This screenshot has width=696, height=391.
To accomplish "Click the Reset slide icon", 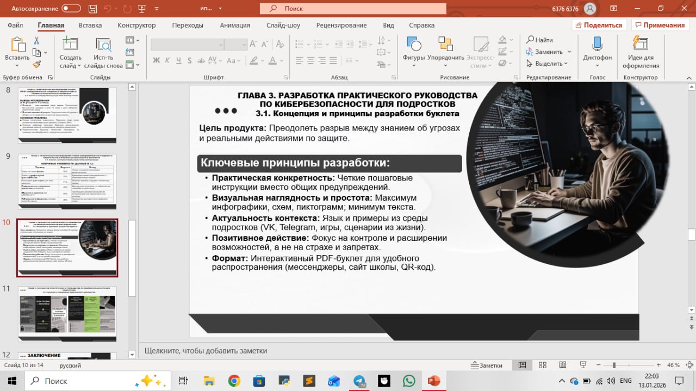I will point(129,52).
